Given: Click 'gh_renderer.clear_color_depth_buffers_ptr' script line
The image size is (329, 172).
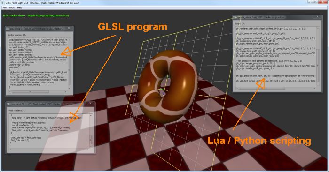Looking at the screenshot, I should pyautogui.click(x=271, y=29).
